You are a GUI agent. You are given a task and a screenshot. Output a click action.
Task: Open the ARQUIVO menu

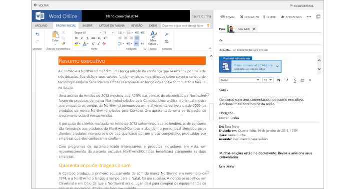coord(41,25)
